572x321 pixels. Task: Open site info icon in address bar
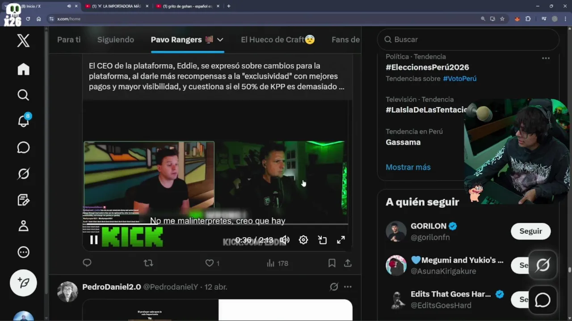pyautogui.click(x=51, y=19)
